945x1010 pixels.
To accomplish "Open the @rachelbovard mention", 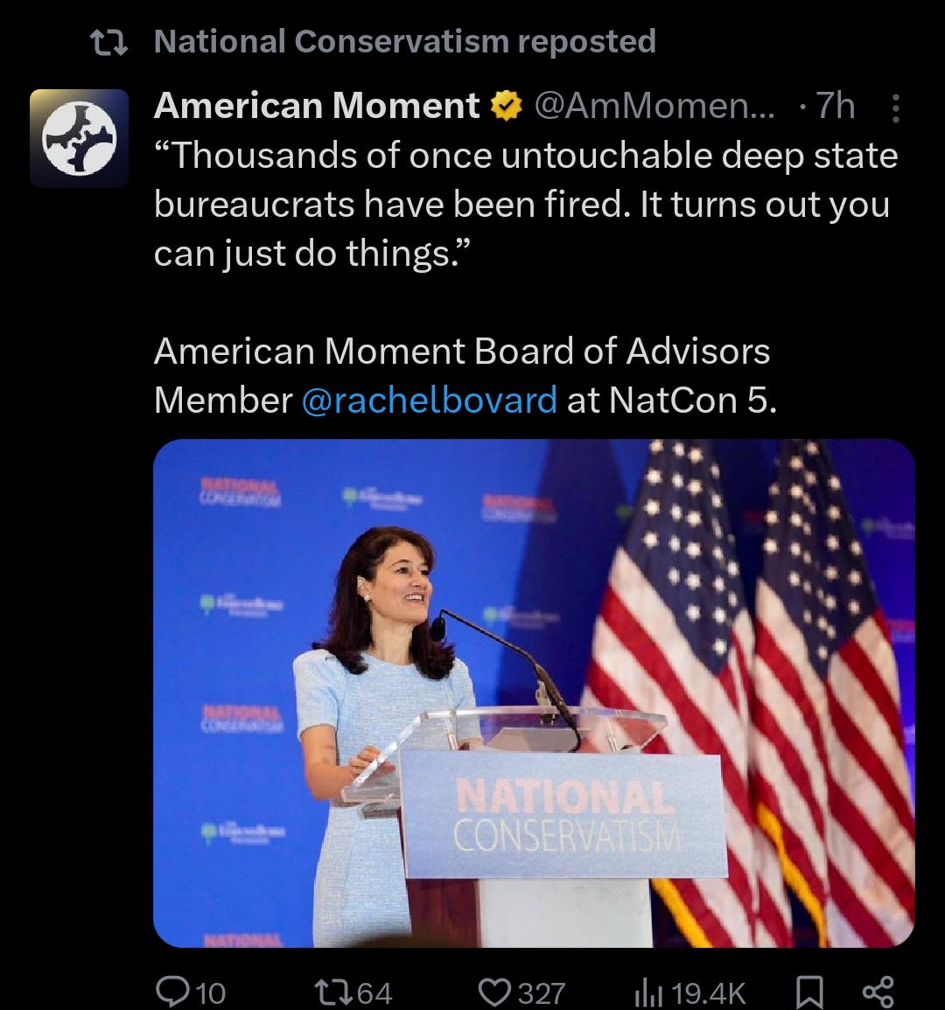I will coord(430,400).
